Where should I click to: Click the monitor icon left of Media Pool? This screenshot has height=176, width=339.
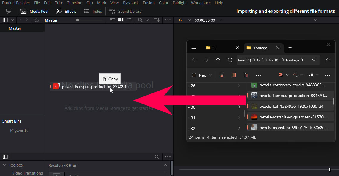(9, 11)
